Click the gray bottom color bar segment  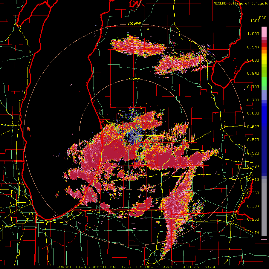click(264, 208)
